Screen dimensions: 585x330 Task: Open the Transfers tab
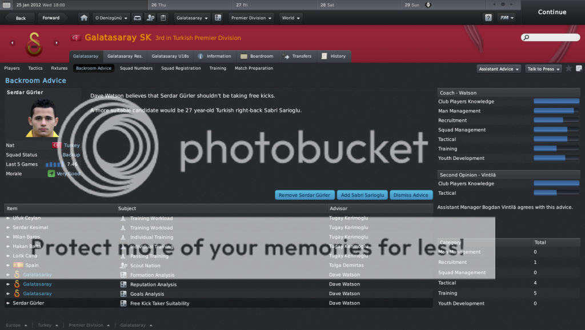[297, 57]
